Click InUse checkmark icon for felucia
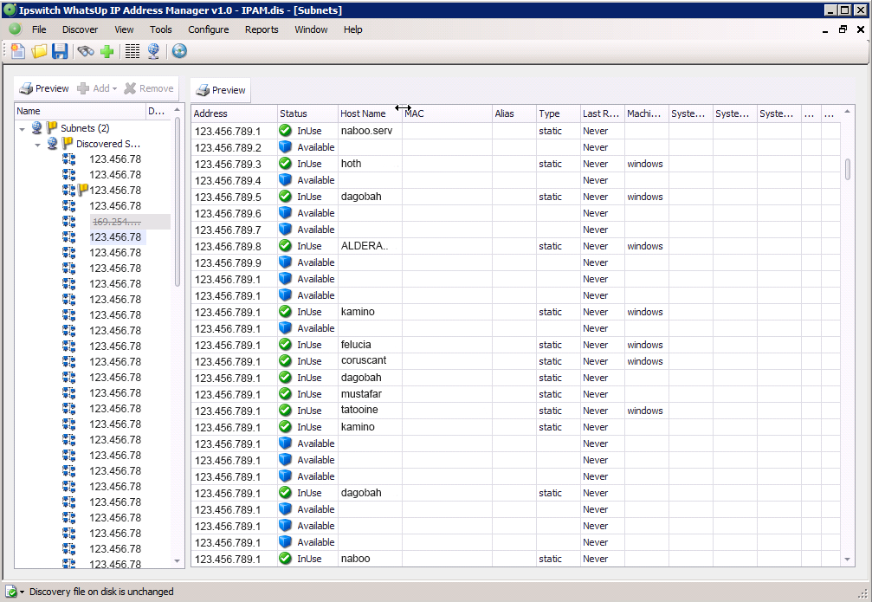The image size is (872, 602). [285, 345]
